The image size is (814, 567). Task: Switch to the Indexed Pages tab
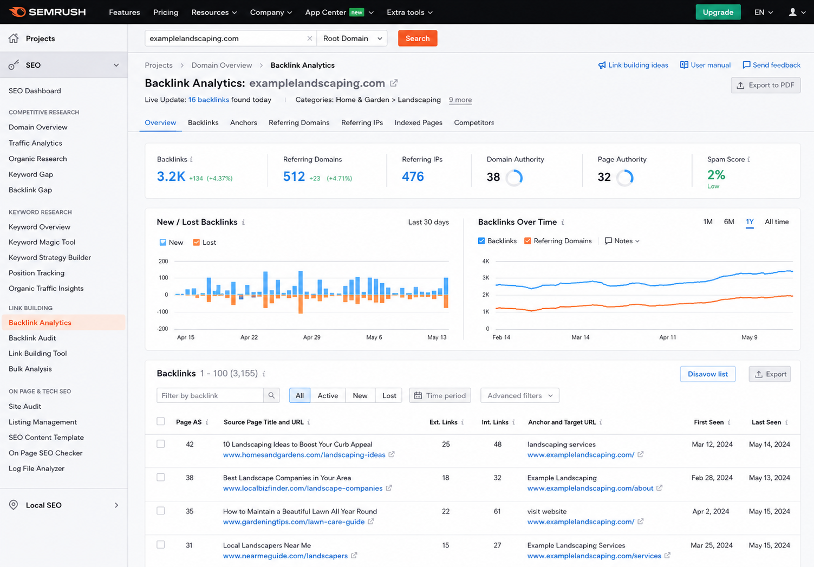click(419, 122)
